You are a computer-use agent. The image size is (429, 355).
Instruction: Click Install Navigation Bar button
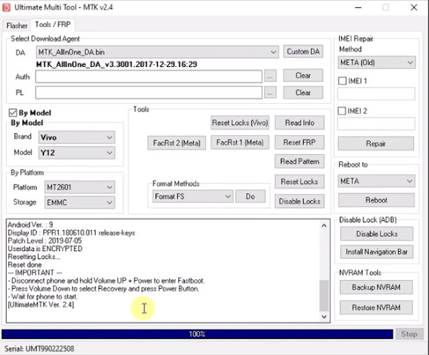tap(377, 252)
